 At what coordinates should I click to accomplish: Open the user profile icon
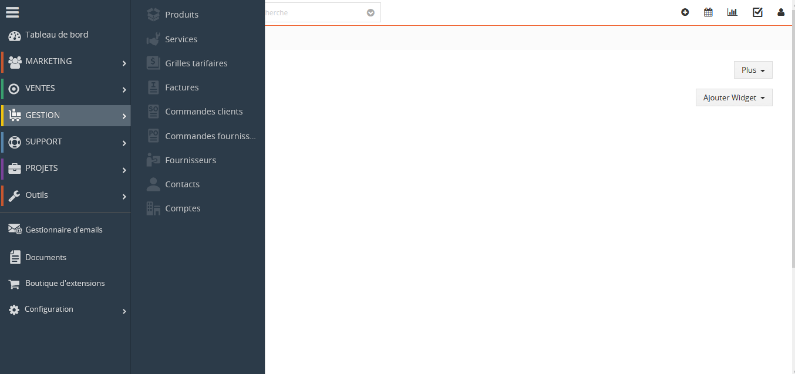coord(780,12)
